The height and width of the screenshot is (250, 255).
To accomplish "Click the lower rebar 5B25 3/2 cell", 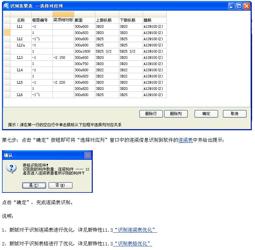I will coord(131,51).
